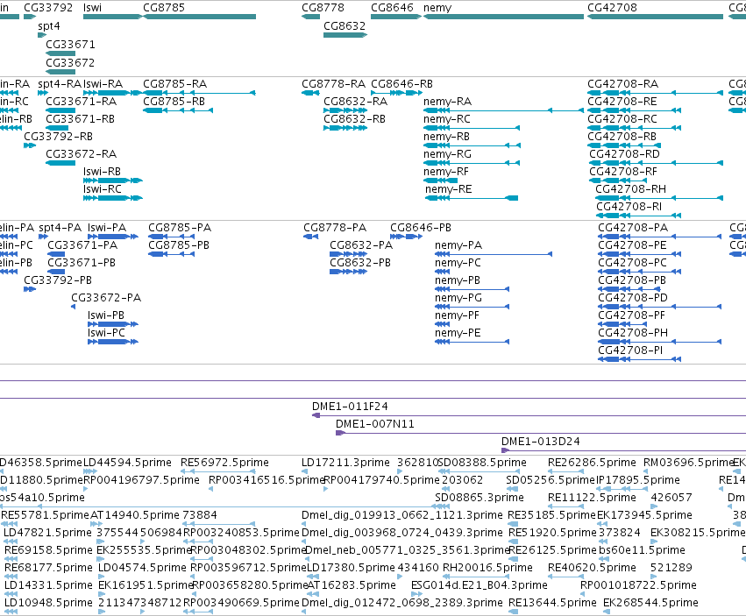746x616 pixels.
Task: Open EST bs60e11.5prime
Action: (x=642, y=550)
